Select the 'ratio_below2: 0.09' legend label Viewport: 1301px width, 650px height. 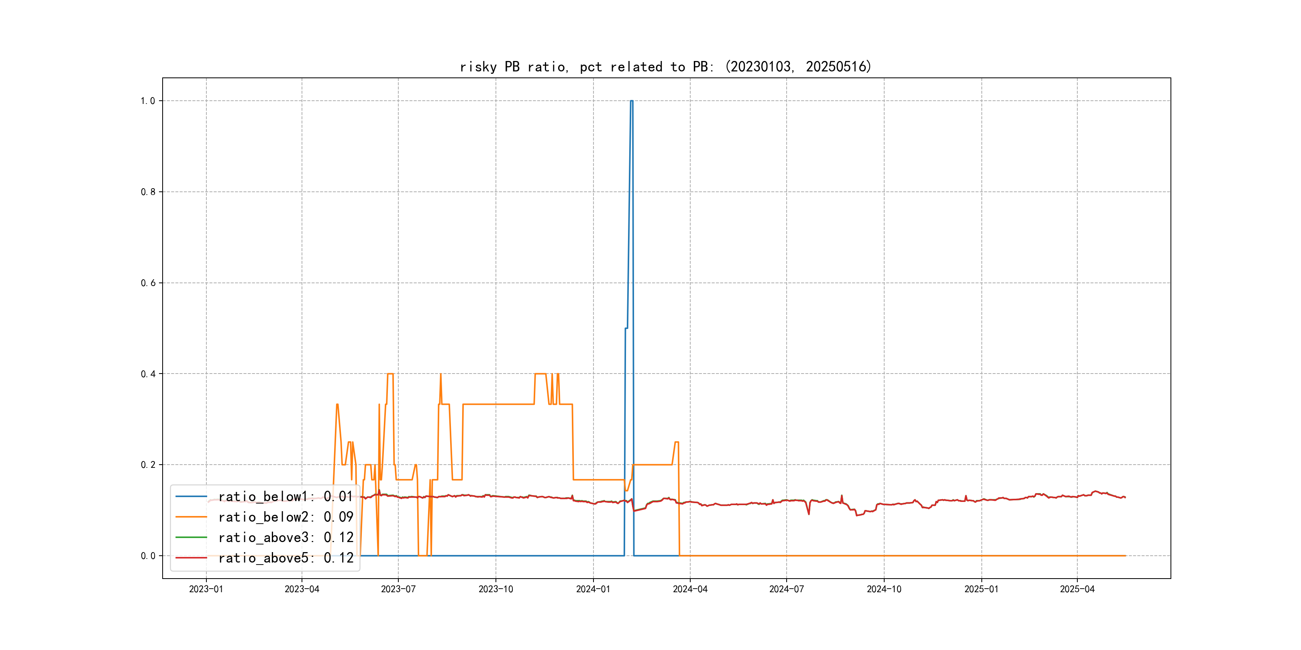coord(285,517)
